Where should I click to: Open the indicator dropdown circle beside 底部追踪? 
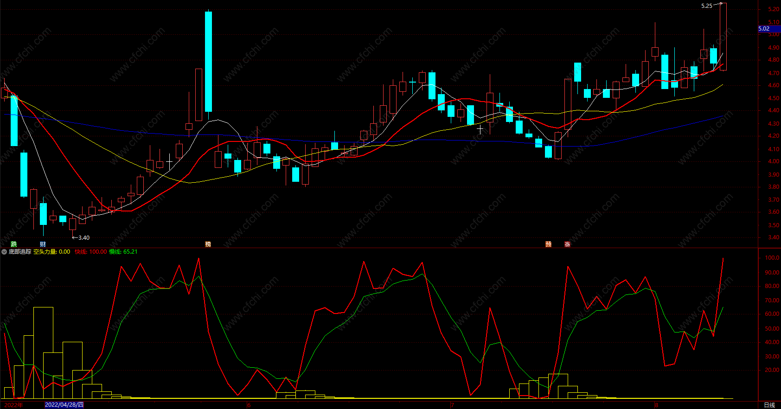[4, 252]
